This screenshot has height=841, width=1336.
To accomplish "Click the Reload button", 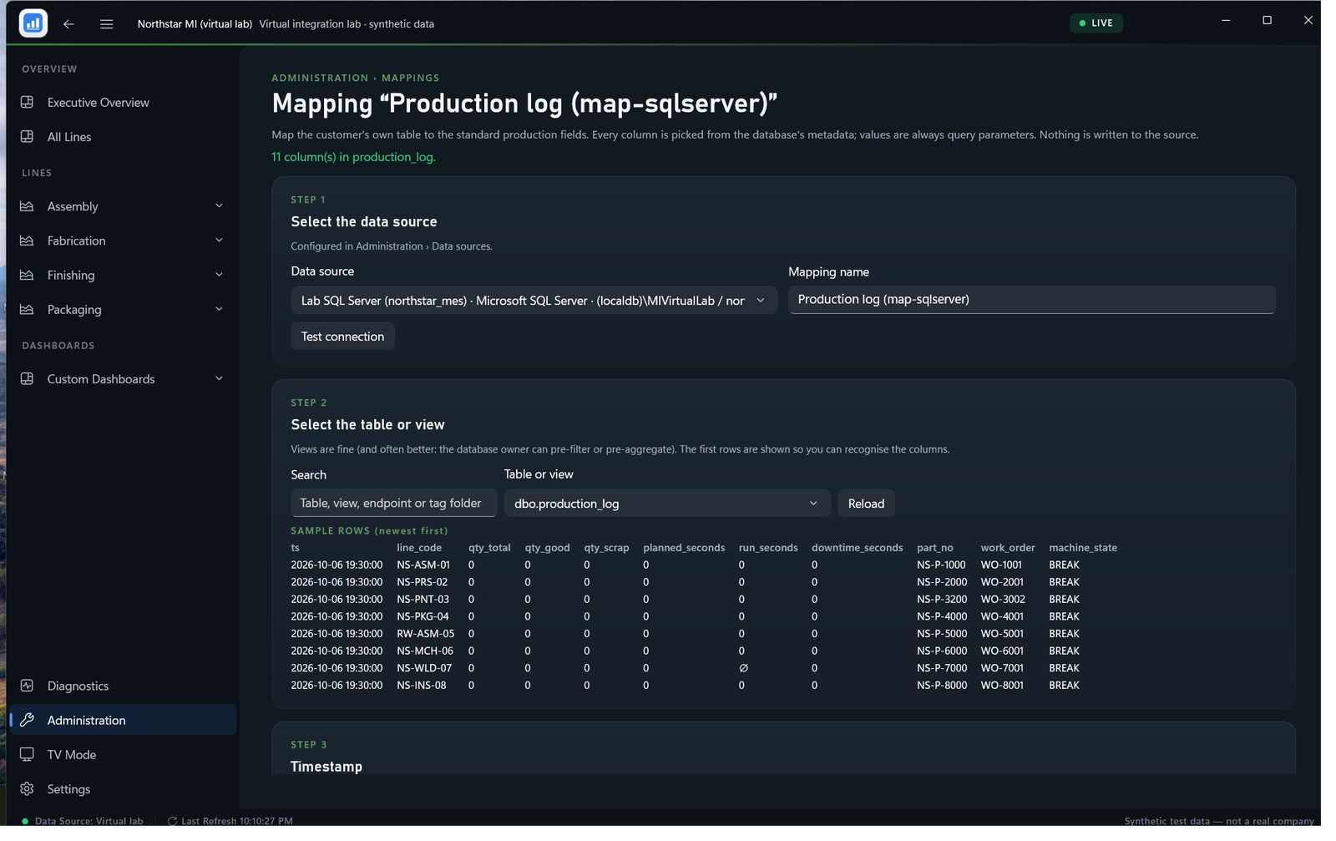I will [866, 504].
